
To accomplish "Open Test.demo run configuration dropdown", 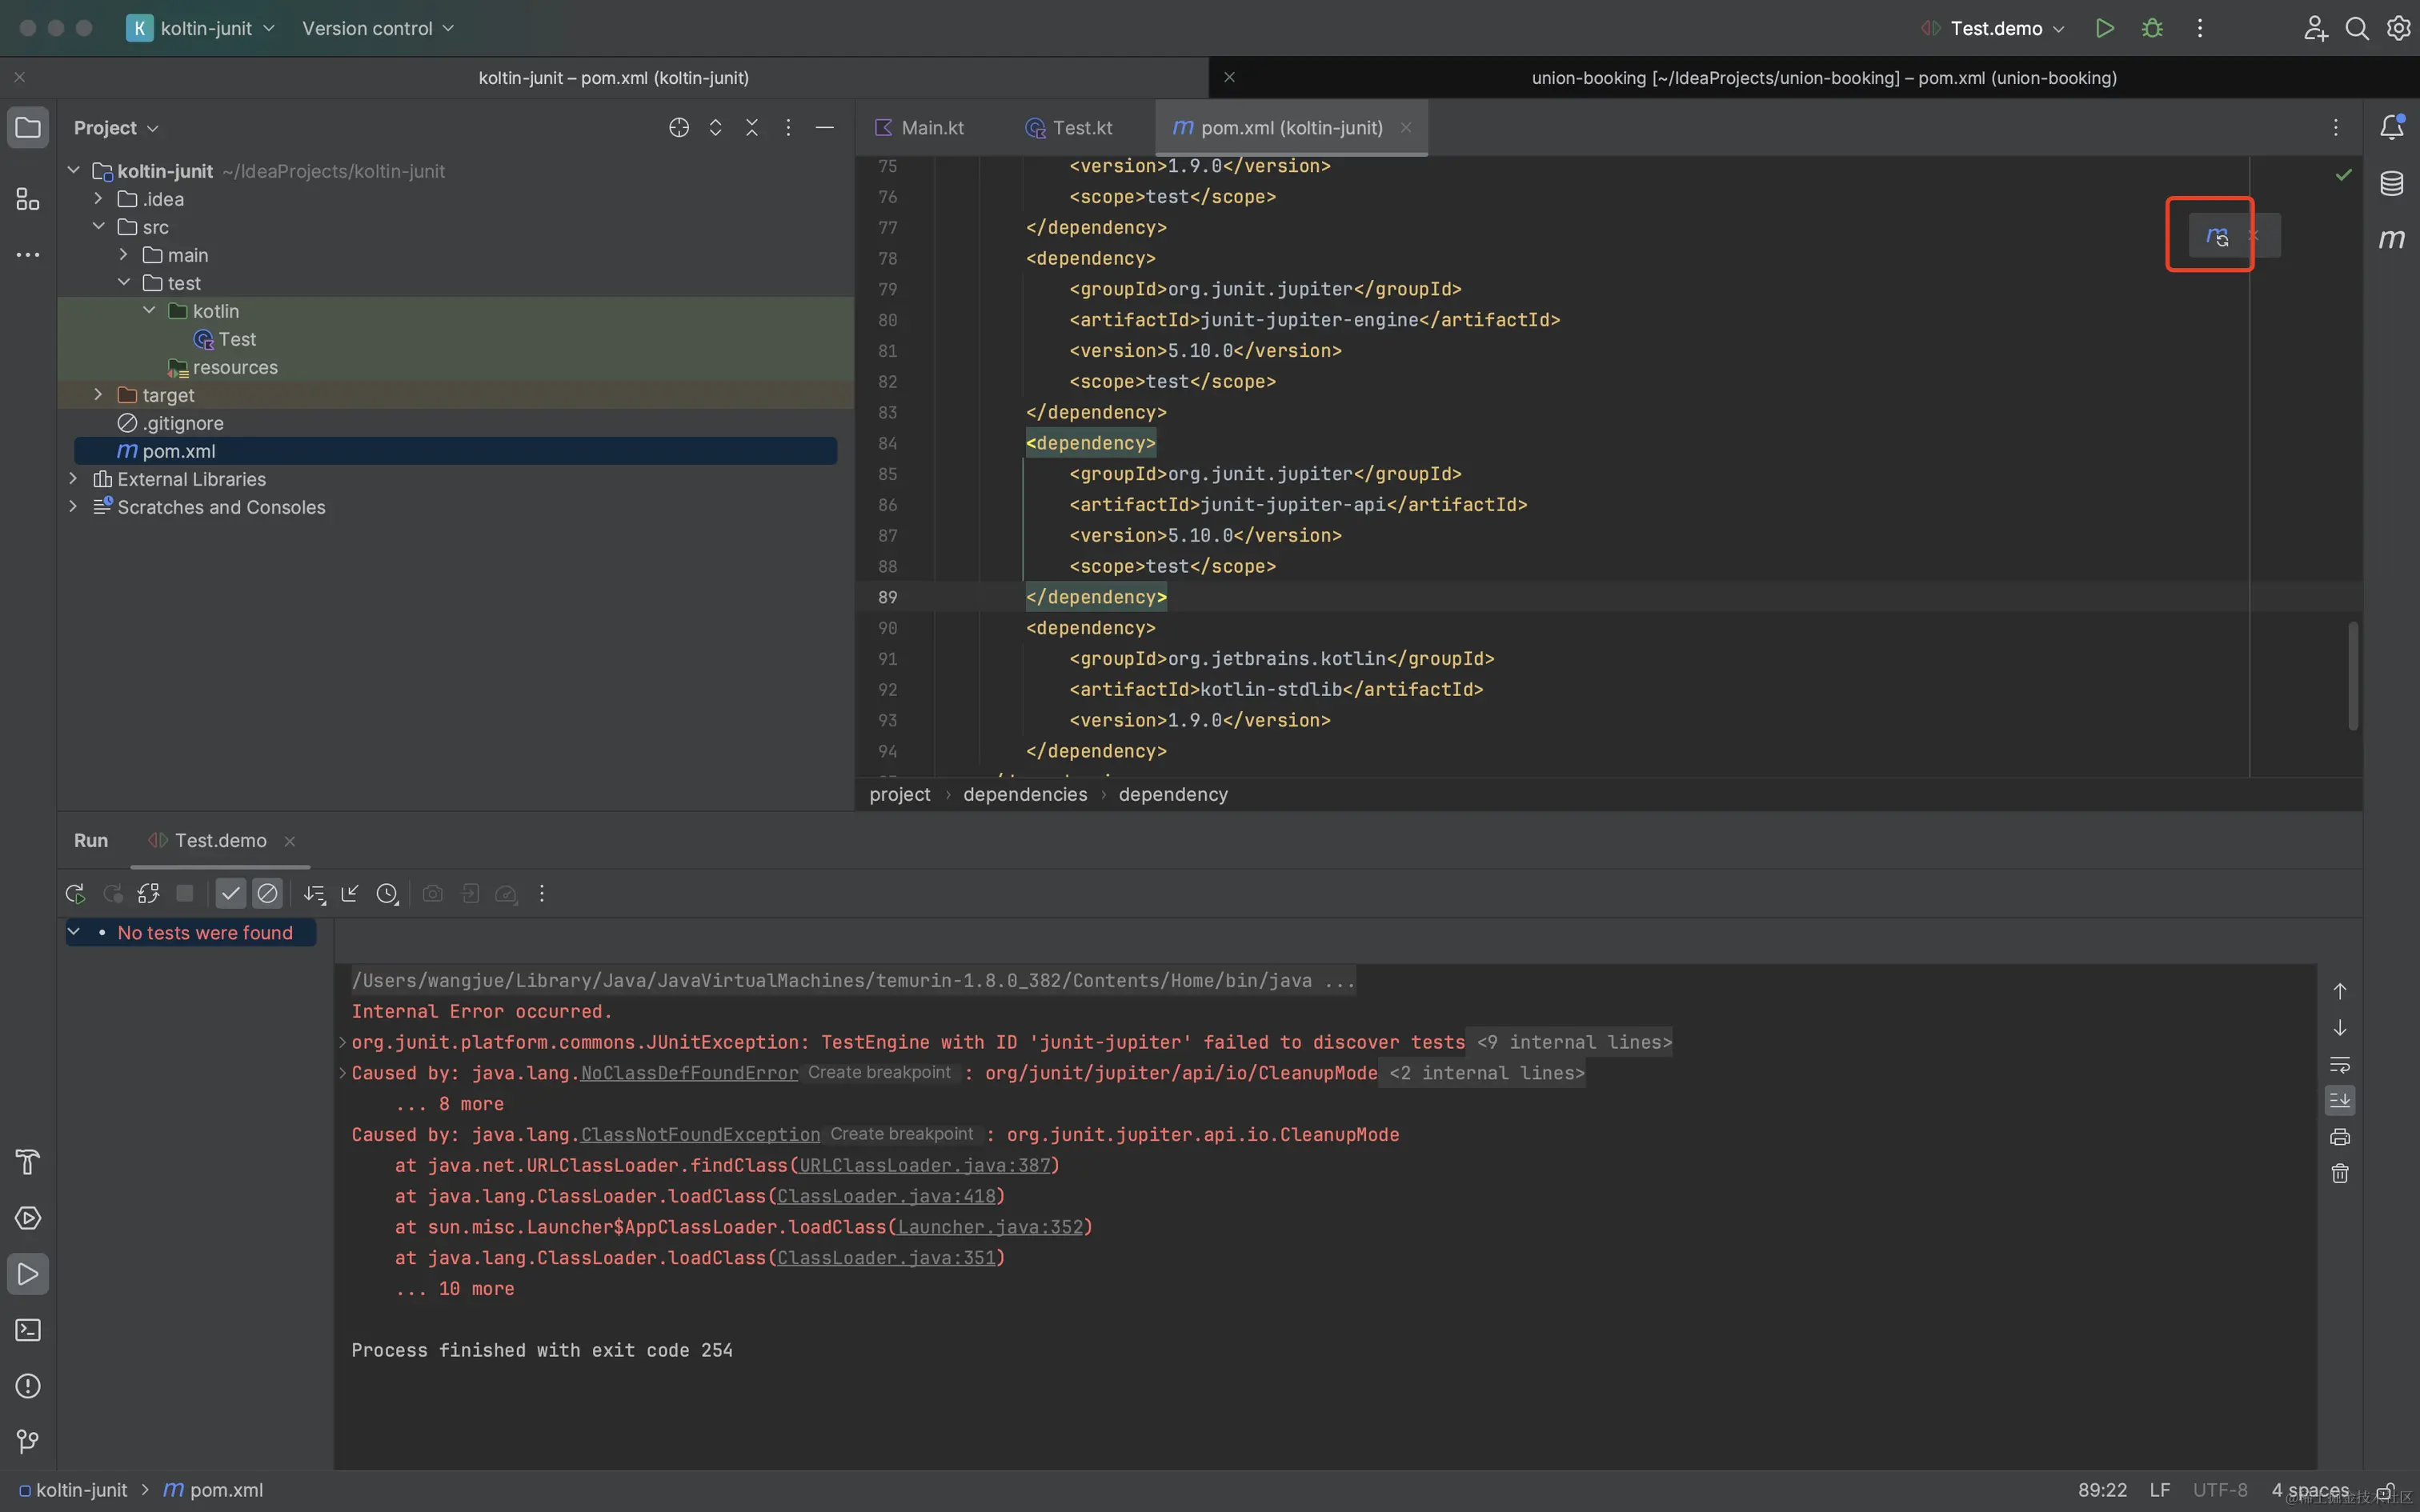I will (1994, 28).
